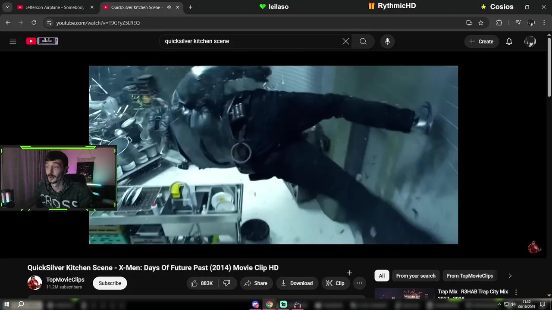Viewport: 552px width, 310px height.
Task: Install app icon in address bar
Action: point(469,23)
